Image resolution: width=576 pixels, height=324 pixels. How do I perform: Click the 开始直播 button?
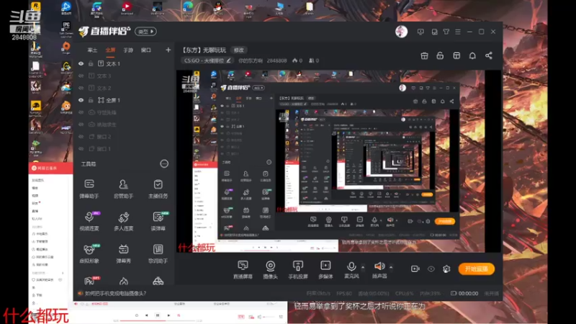pyautogui.click(x=477, y=269)
